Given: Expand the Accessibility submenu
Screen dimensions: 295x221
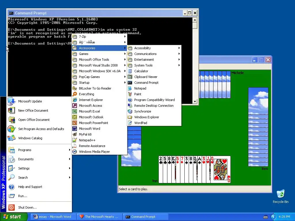Looking at the screenshot, I should coord(154,48).
